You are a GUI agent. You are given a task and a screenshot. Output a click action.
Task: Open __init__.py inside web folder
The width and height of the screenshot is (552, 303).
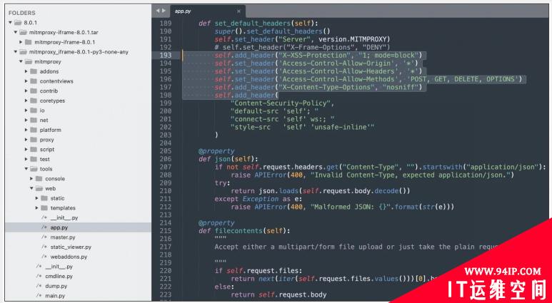(64, 217)
